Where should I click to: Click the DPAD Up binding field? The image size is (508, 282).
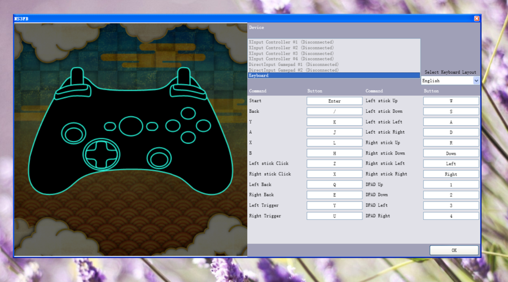coord(451,184)
